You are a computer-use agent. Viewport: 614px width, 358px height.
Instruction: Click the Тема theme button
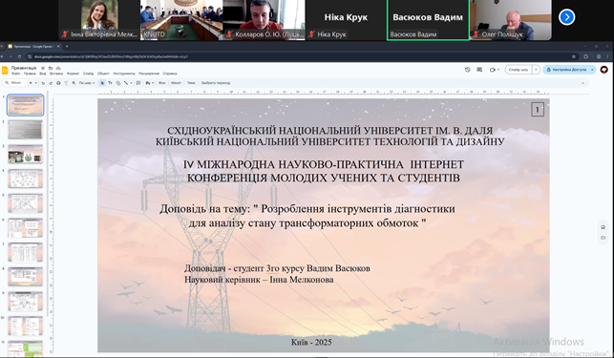pyautogui.click(x=191, y=83)
